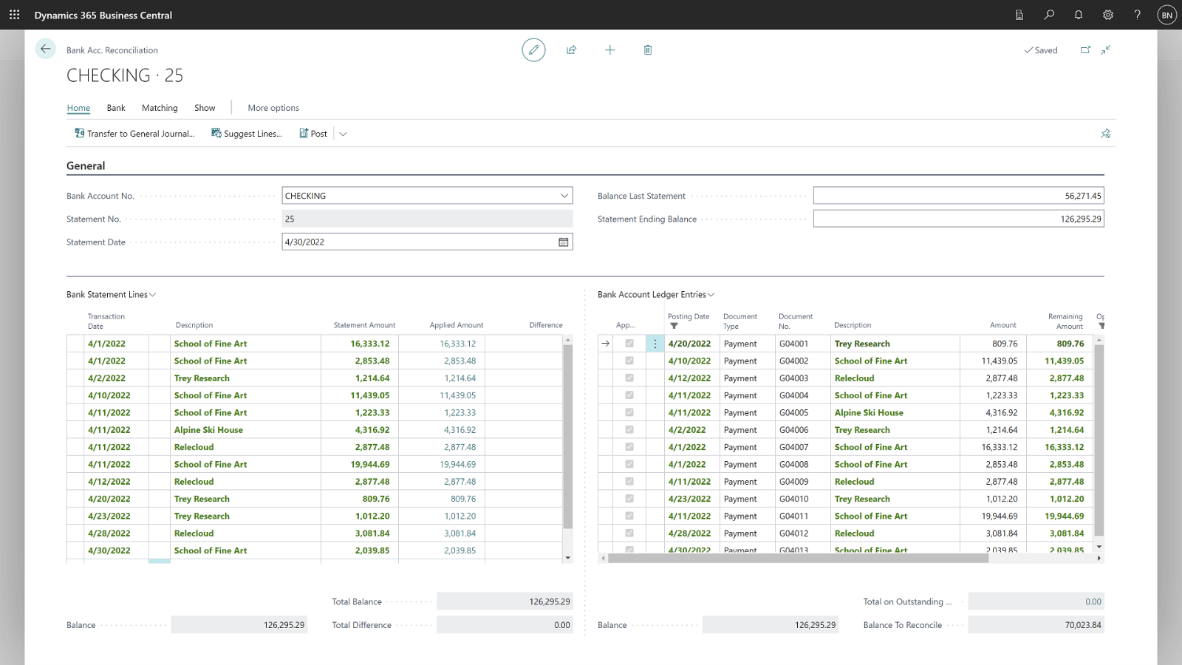This screenshot has width=1182, height=665.
Task: Toggle applied checkbox for G04001 entry
Action: pyautogui.click(x=629, y=344)
